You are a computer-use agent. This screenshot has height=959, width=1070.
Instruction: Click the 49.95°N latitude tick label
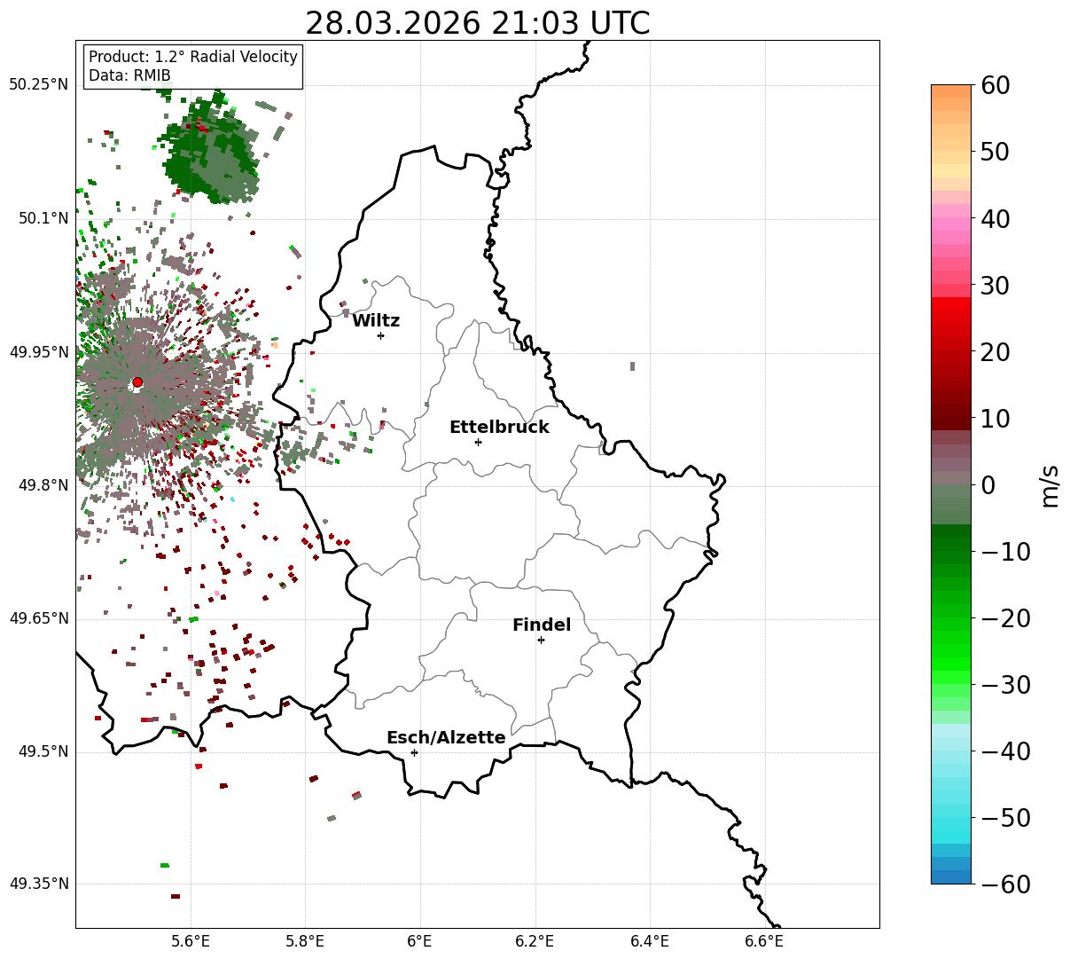tap(39, 351)
